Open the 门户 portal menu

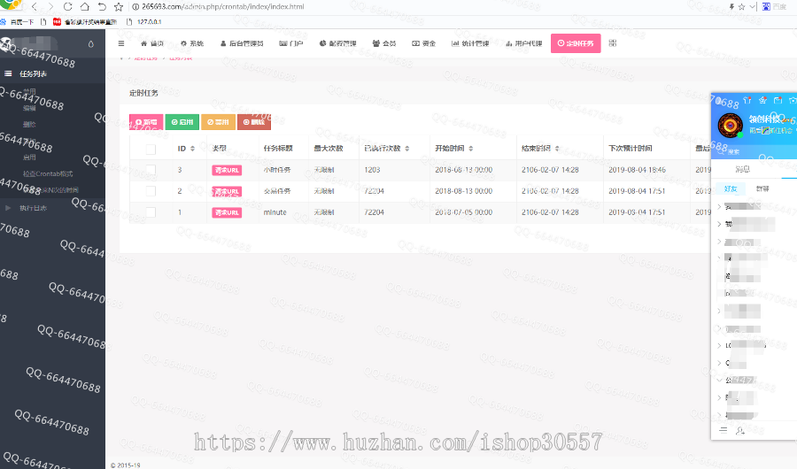pyautogui.click(x=290, y=43)
